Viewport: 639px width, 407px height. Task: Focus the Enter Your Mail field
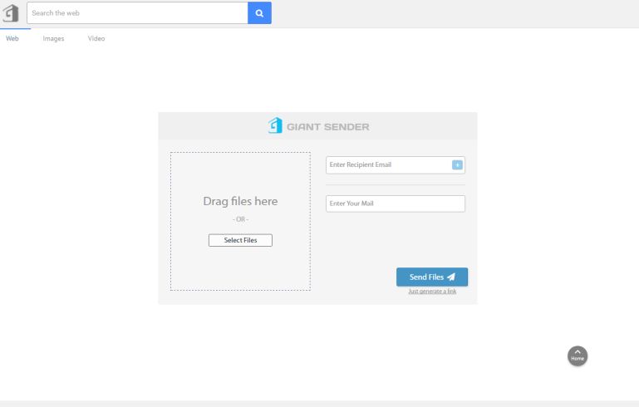(x=396, y=203)
